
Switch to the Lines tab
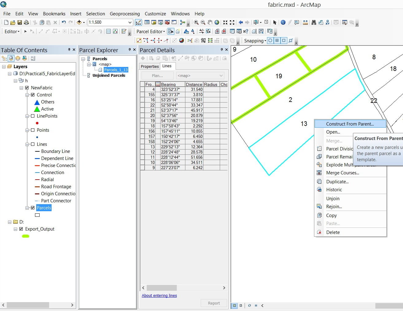coord(167,66)
